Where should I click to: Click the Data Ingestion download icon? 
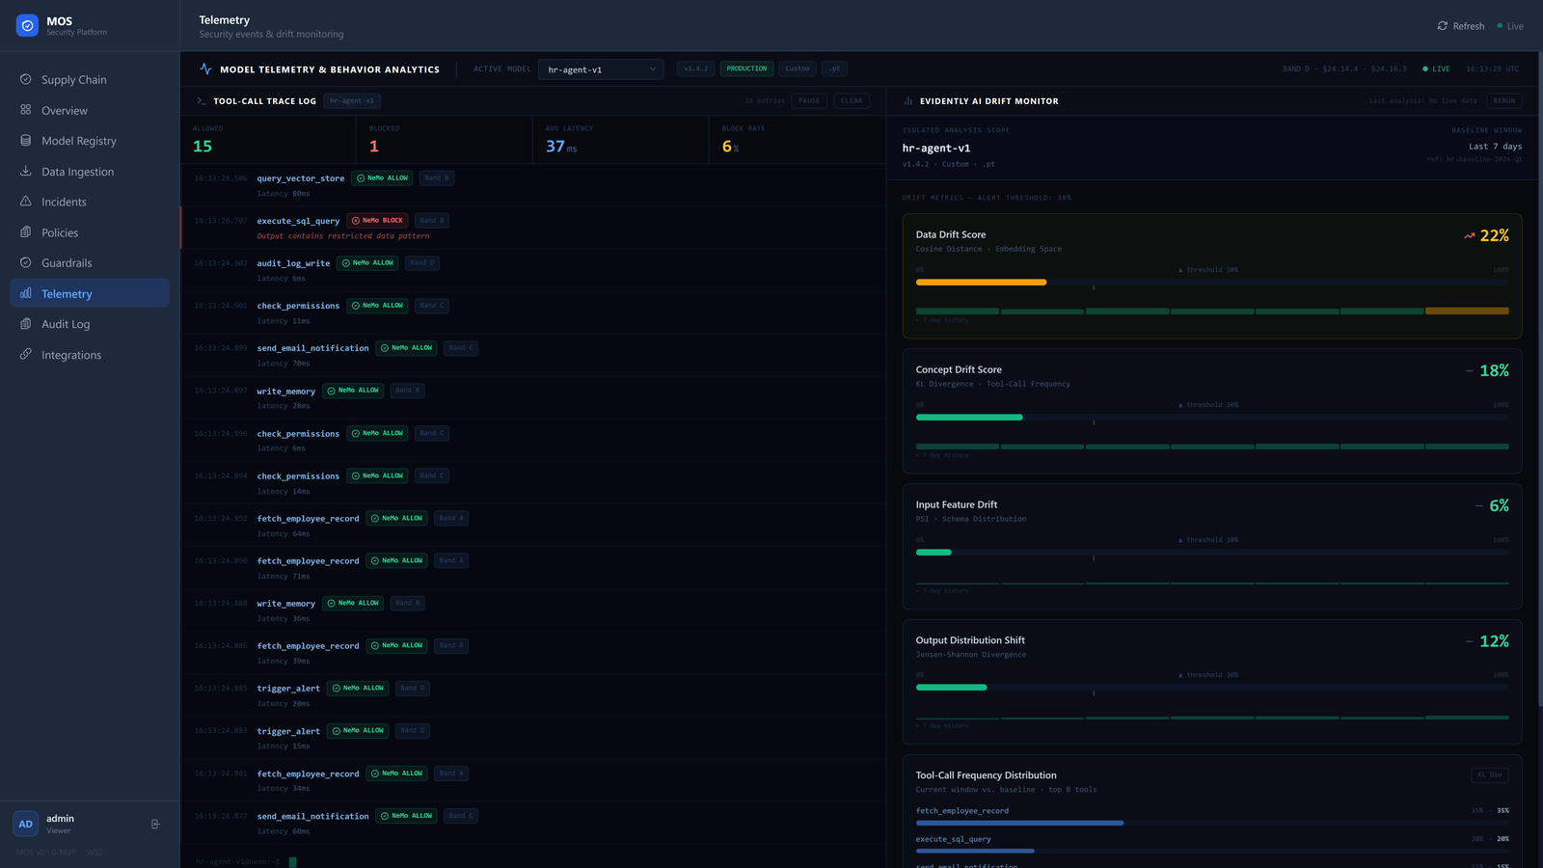(x=26, y=171)
